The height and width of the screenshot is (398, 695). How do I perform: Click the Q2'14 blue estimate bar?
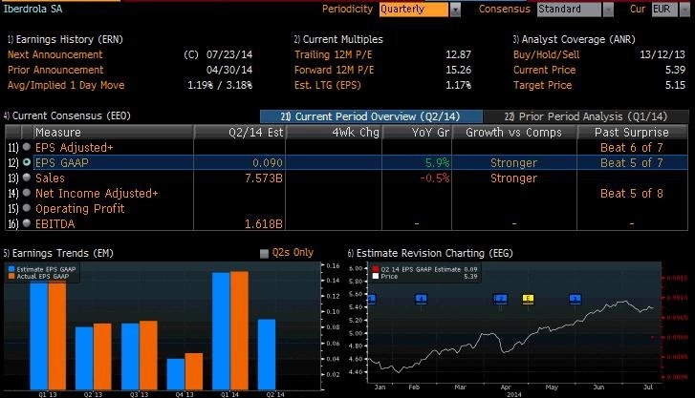click(x=267, y=355)
